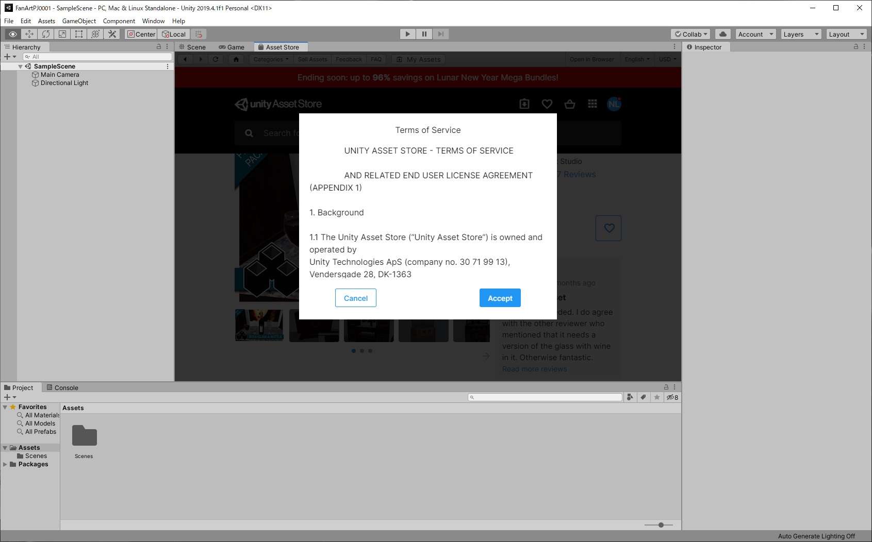The width and height of the screenshot is (872, 542).
Task: Open Hierarchy panel options menu
Action: [x=167, y=46]
